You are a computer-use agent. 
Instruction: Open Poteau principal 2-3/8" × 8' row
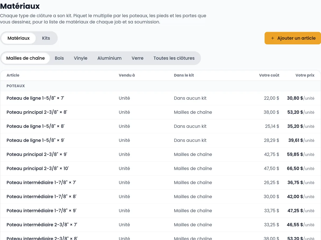[160, 112]
